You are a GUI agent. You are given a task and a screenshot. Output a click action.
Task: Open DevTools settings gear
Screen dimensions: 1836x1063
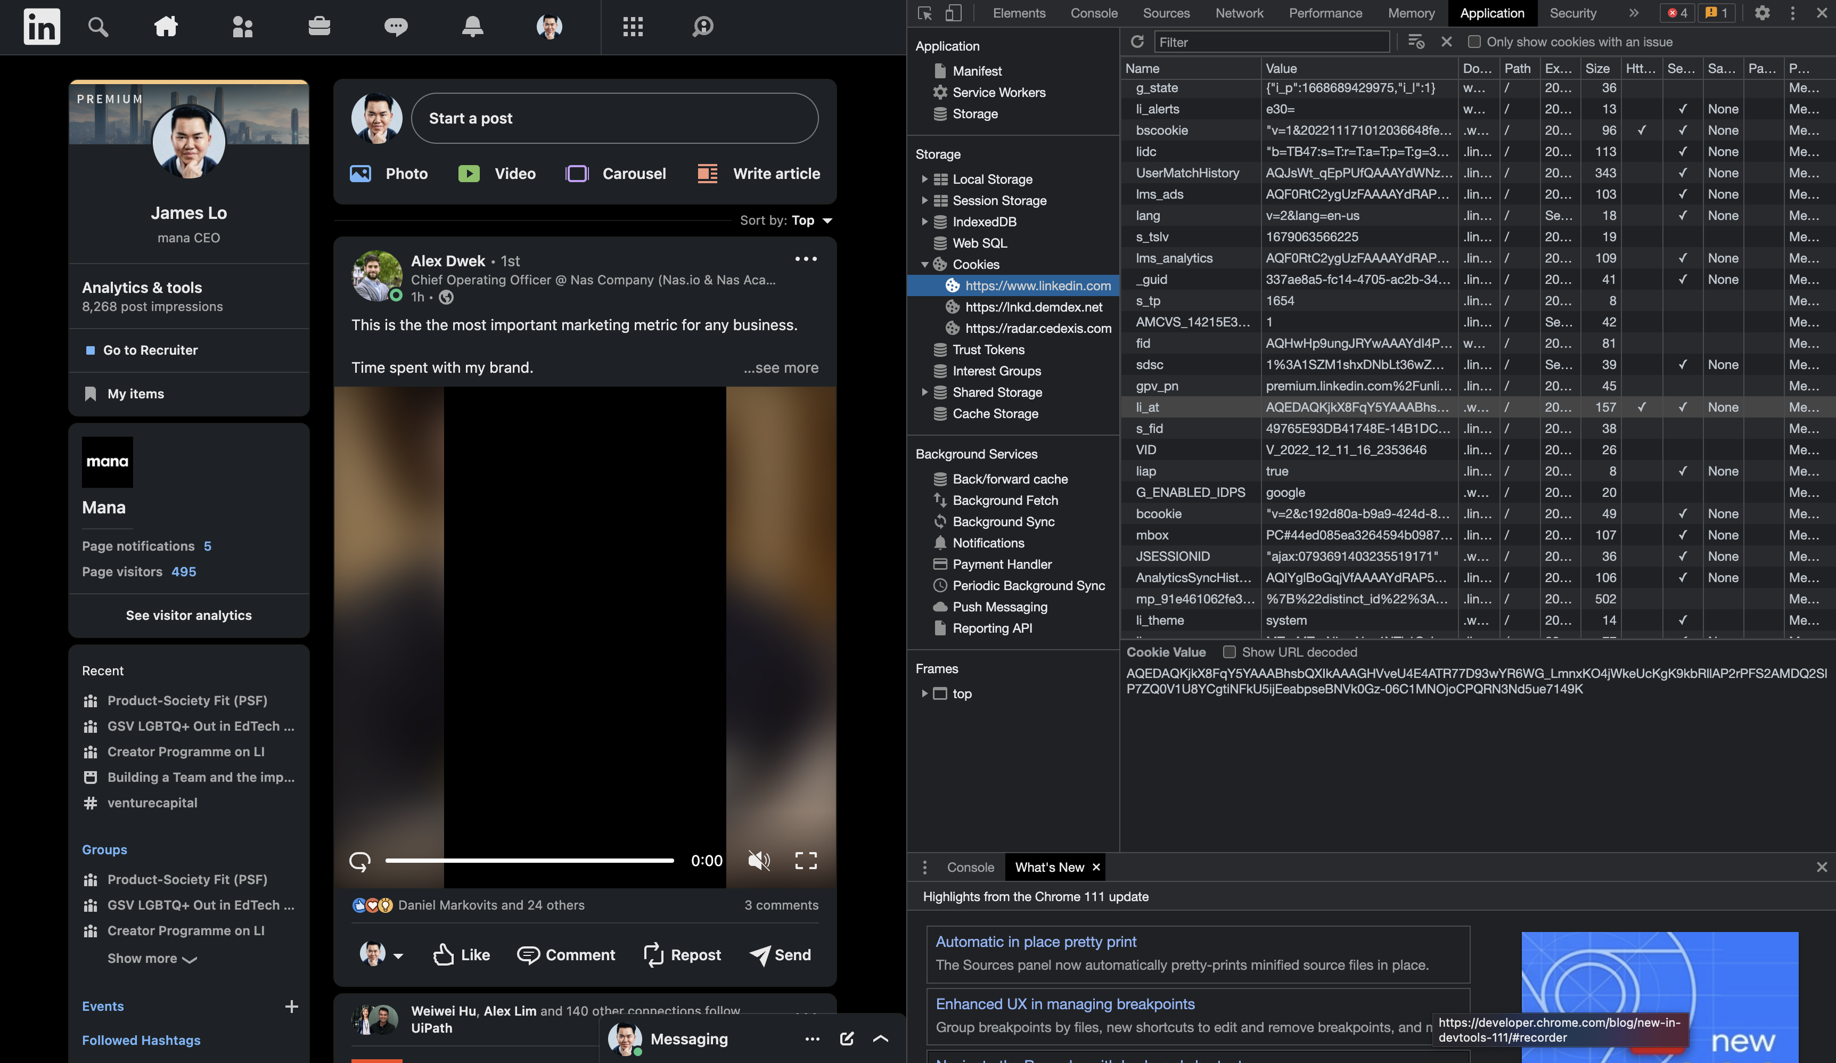pyautogui.click(x=1761, y=13)
